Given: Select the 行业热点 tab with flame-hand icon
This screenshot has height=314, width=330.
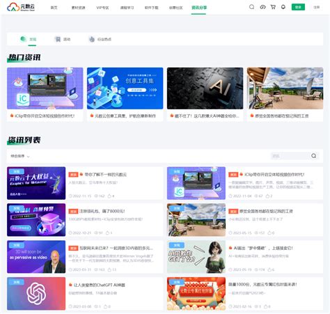Looking at the screenshot, I should 100,39.
